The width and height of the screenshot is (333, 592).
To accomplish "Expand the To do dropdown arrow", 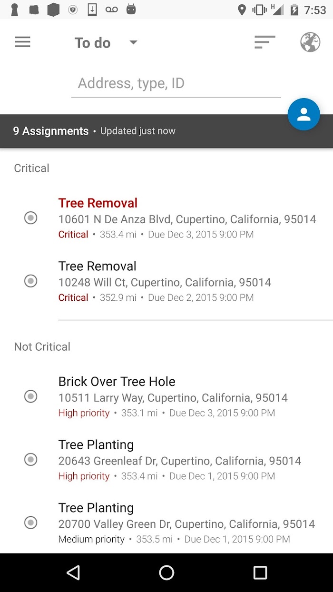I will [x=133, y=42].
